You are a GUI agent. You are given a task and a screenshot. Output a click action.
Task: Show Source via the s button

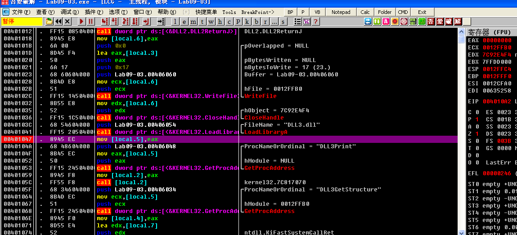(x=283, y=22)
